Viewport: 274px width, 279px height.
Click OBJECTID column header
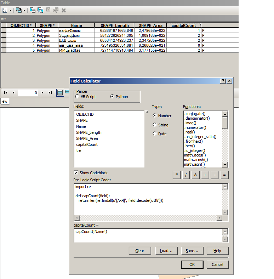click(21, 25)
